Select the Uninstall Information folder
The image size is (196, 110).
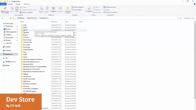[x=29, y=91]
